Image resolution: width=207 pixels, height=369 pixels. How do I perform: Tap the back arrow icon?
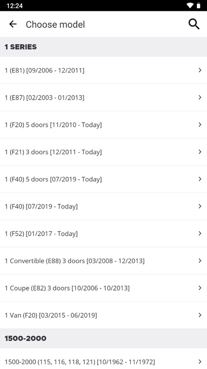pyautogui.click(x=13, y=24)
